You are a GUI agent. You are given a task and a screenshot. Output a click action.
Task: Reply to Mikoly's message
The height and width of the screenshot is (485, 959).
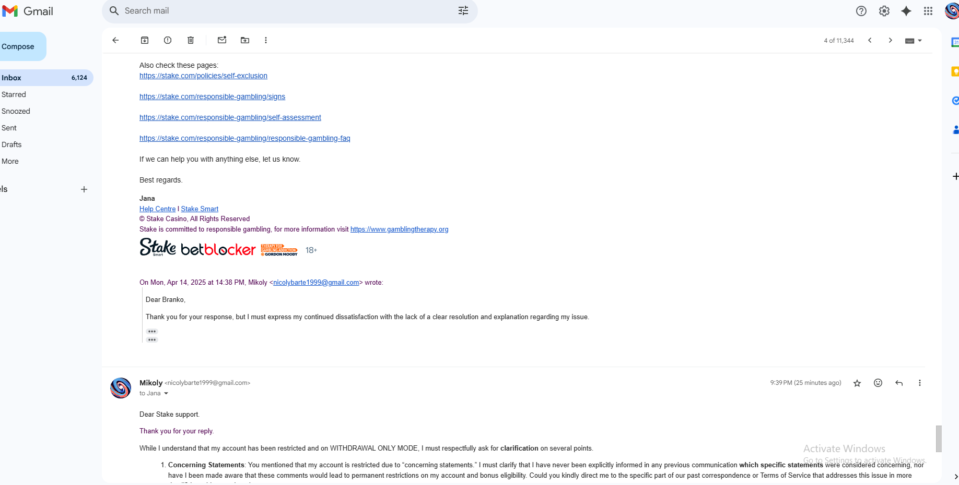tap(899, 383)
